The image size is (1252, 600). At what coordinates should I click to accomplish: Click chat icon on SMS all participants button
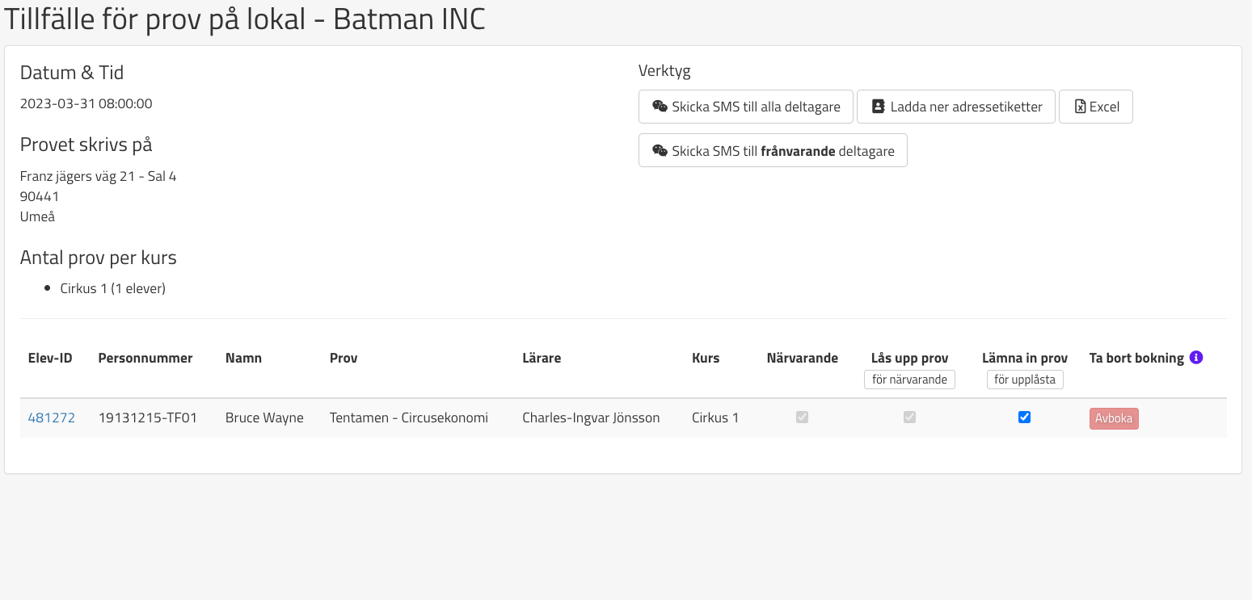coord(660,107)
